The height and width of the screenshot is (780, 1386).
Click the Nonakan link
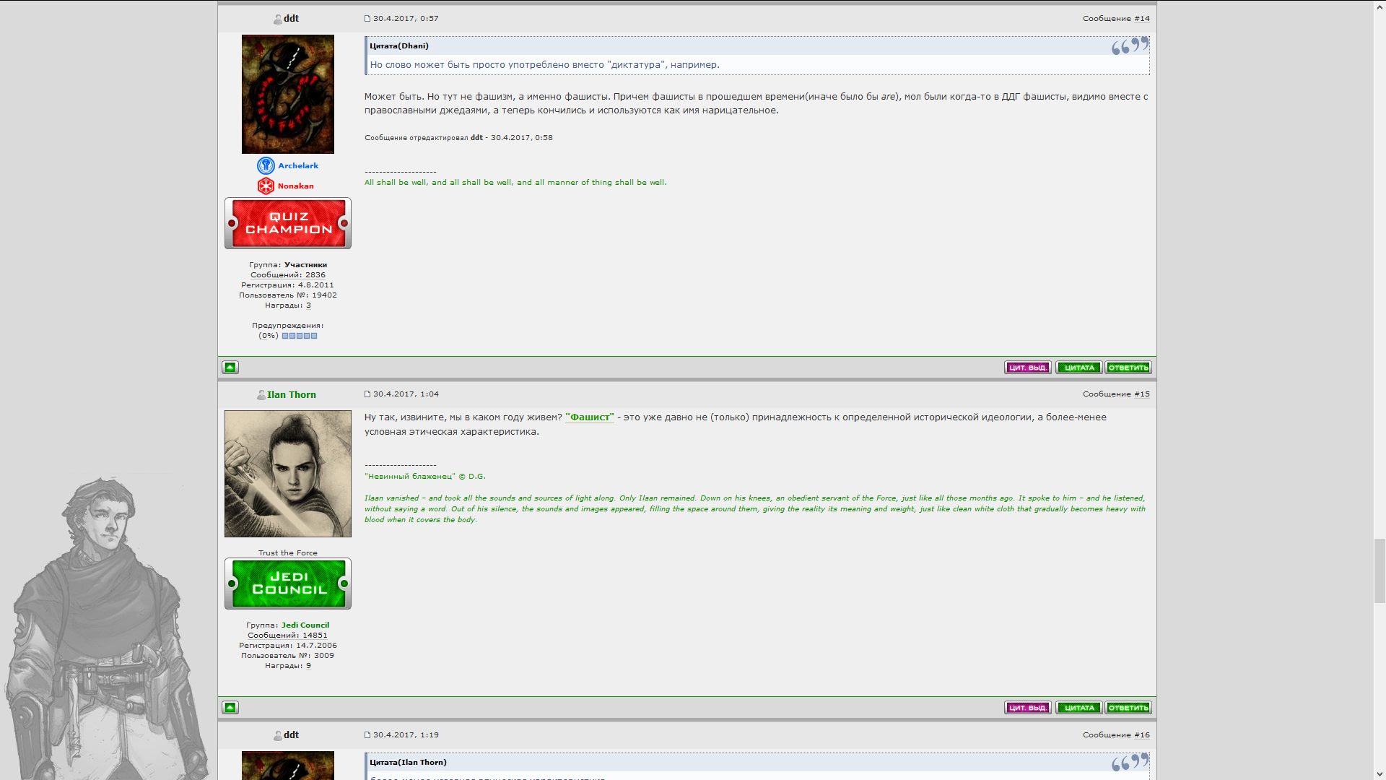point(296,186)
